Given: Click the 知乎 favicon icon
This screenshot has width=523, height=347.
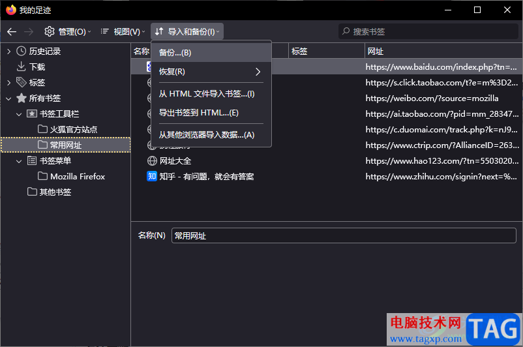Looking at the screenshot, I should [152, 176].
